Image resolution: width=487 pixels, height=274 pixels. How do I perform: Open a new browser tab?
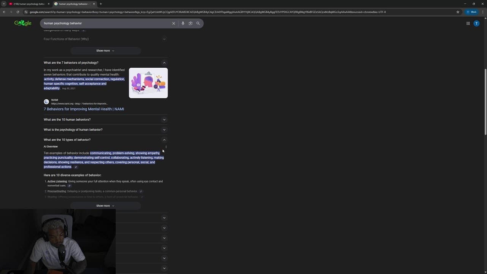click(101, 4)
